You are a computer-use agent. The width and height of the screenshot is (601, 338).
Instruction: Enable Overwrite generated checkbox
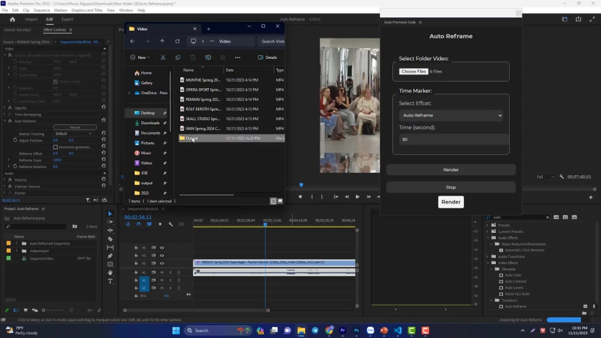(x=55, y=147)
